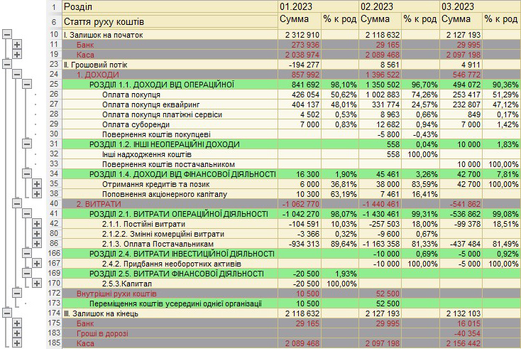
Task: Expand the Каса group at row 19
Action: (x=17, y=55)
